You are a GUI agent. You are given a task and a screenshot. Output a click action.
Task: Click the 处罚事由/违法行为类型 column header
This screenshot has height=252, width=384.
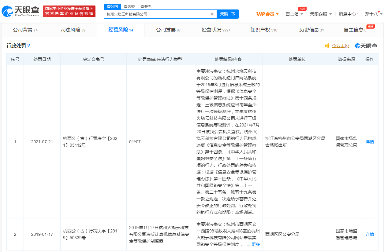[x=160, y=59]
